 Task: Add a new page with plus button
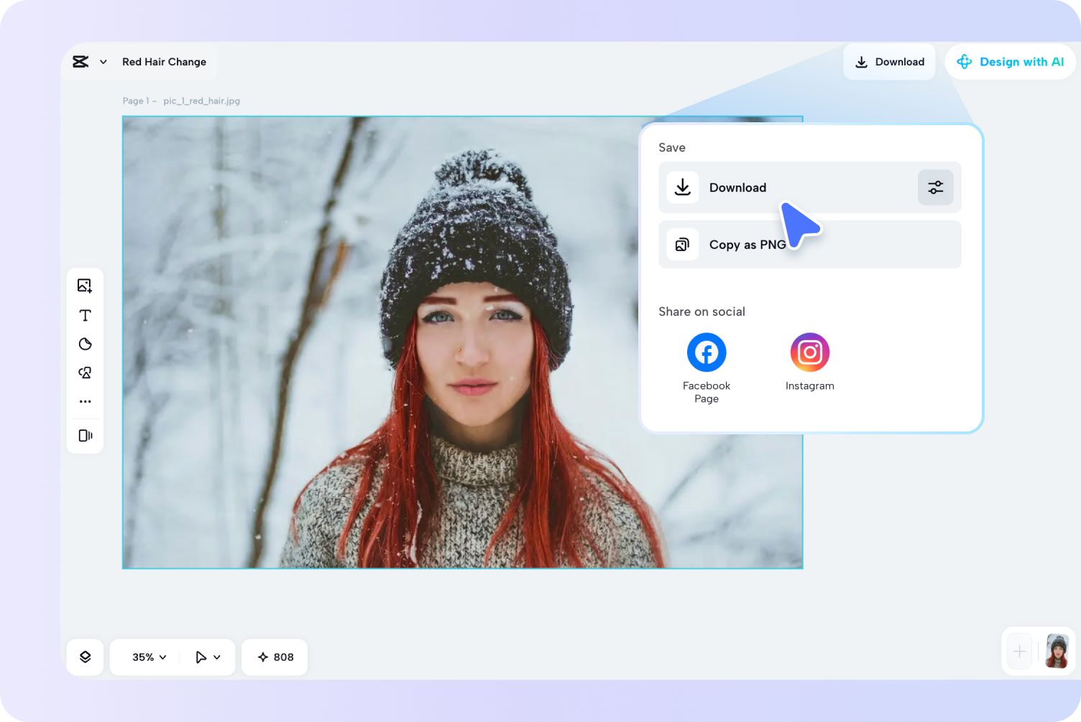pos(1019,652)
